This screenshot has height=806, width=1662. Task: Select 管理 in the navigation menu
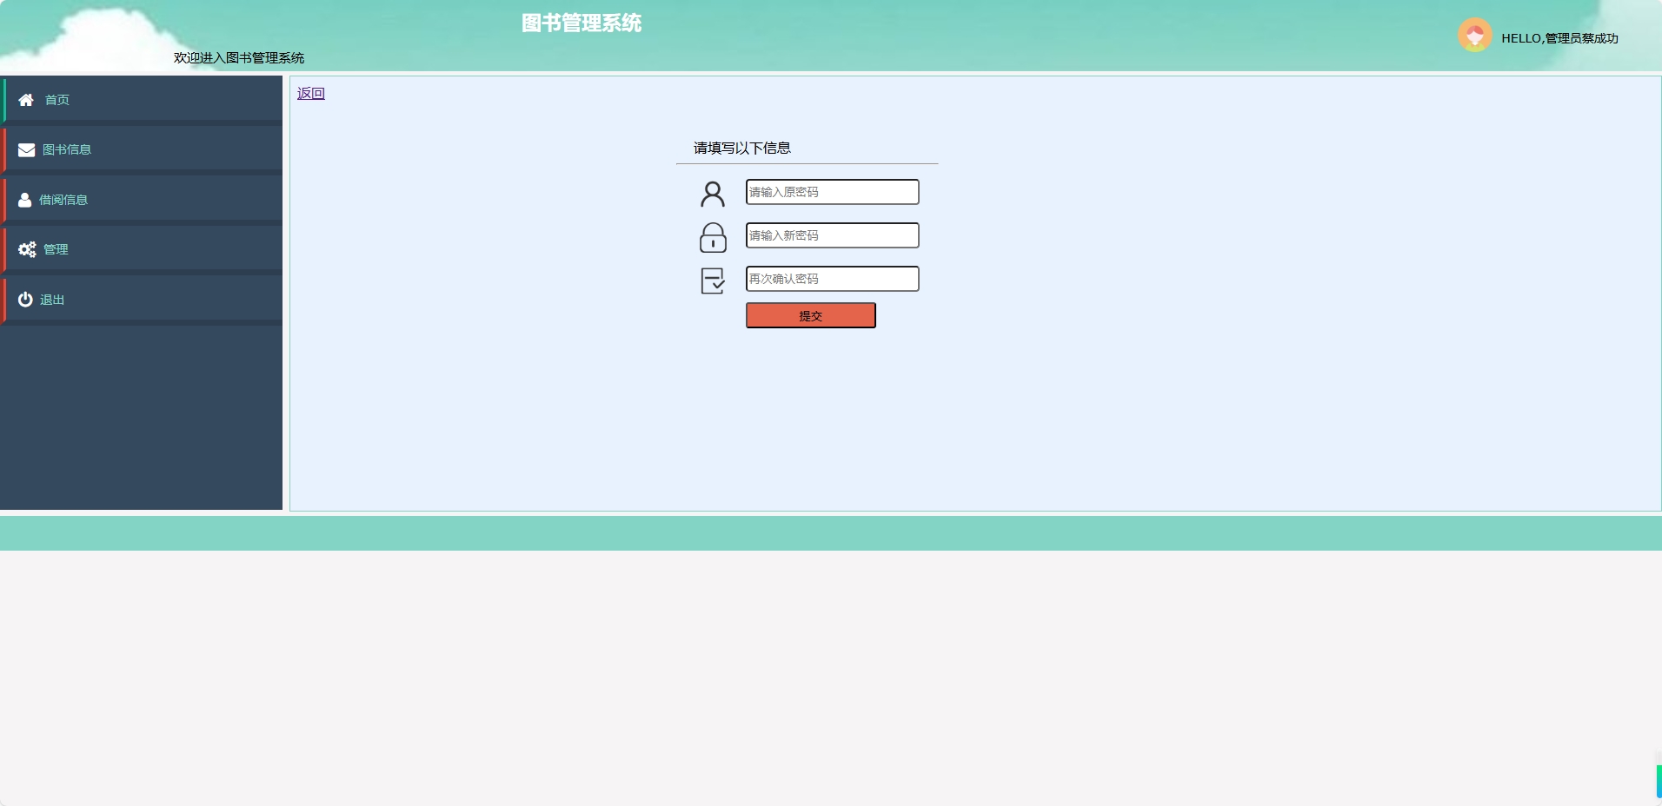(56, 249)
